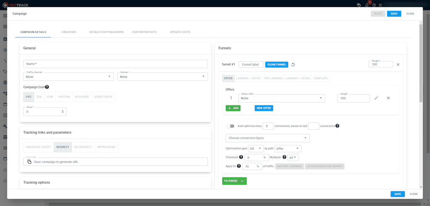
Task: Enable the Auto optimize toggle
Action: click(x=230, y=126)
